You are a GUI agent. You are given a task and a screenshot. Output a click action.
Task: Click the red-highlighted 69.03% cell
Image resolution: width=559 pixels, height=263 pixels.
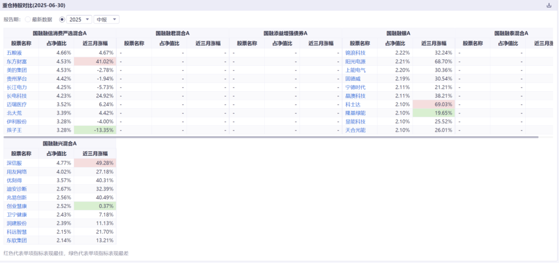[434, 105]
